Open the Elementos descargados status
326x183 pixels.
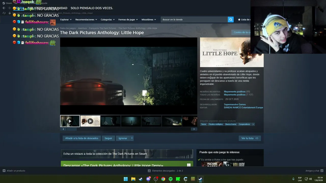[x=168, y=171]
